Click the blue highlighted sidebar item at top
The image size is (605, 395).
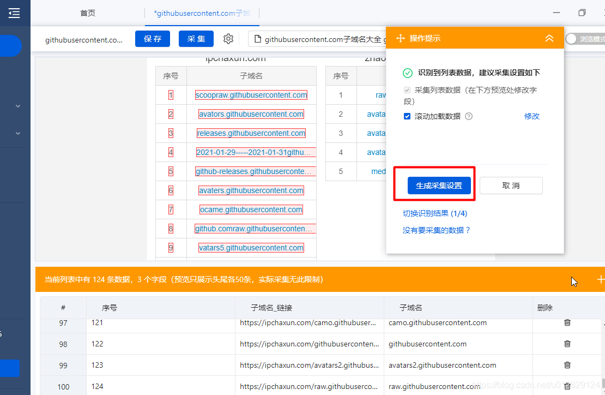click(x=10, y=46)
